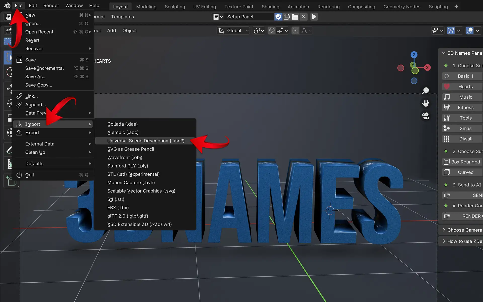This screenshot has height=302, width=483.
Task: Select the Diwali scene option
Action: 462,139
